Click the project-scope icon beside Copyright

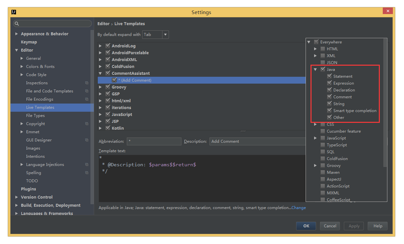click(87, 124)
